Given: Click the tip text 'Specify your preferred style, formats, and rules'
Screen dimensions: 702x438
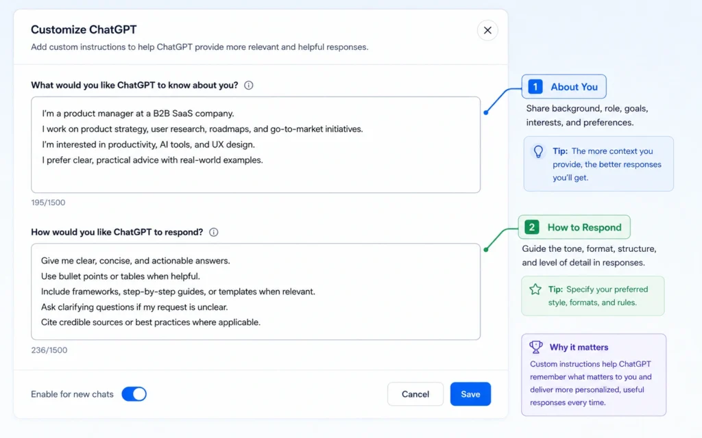Looking at the screenshot, I should coord(598,296).
